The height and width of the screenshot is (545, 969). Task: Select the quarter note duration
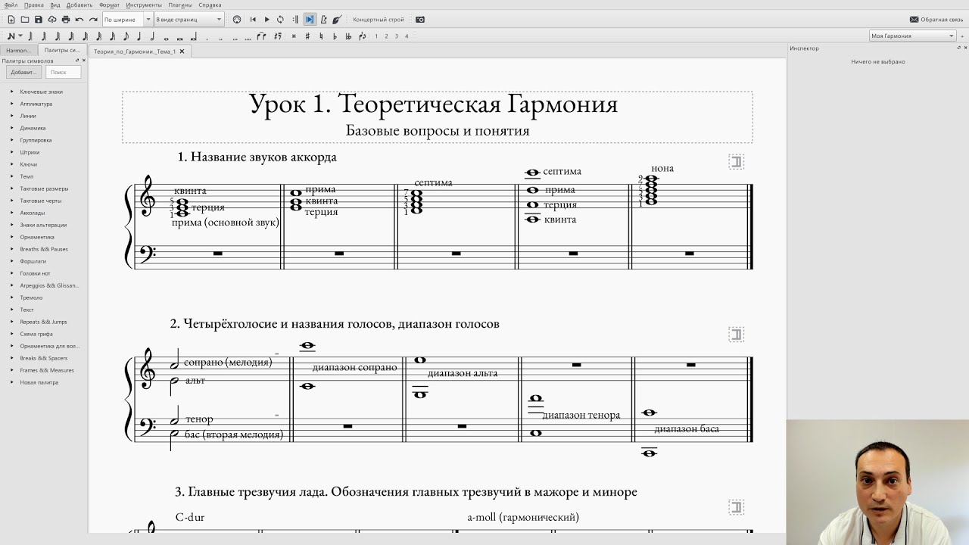(x=139, y=36)
